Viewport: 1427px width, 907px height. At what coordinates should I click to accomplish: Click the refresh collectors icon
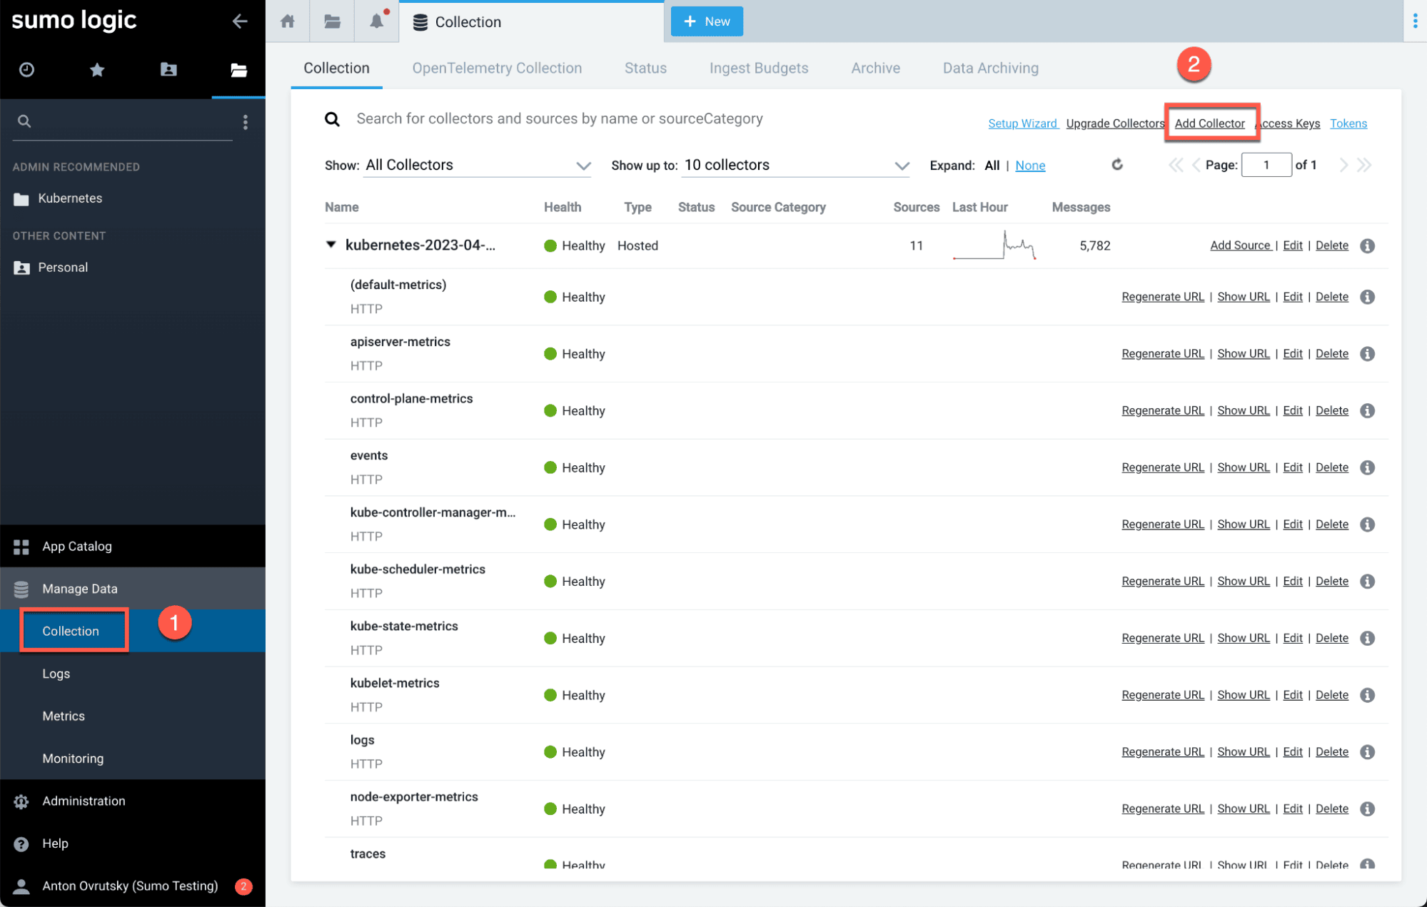coord(1117,165)
